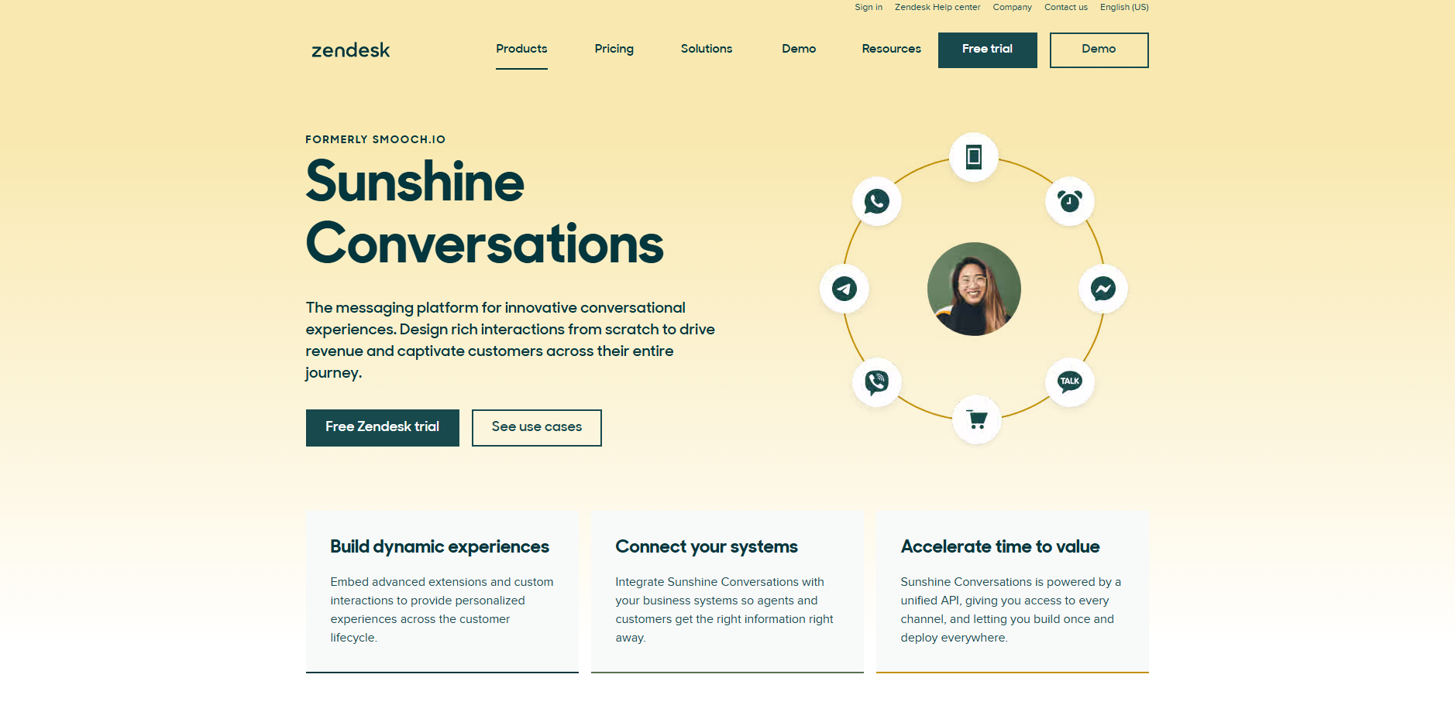Image resolution: width=1455 pixels, height=712 pixels.
Task: Open the Products menu
Action: click(521, 49)
